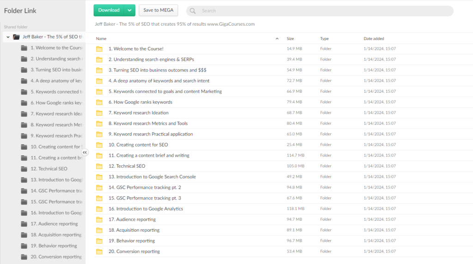Click the sort arrow beside the Name column
The height and width of the screenshot is (264, 473).
pyautogui.click(x=277, y=39)
